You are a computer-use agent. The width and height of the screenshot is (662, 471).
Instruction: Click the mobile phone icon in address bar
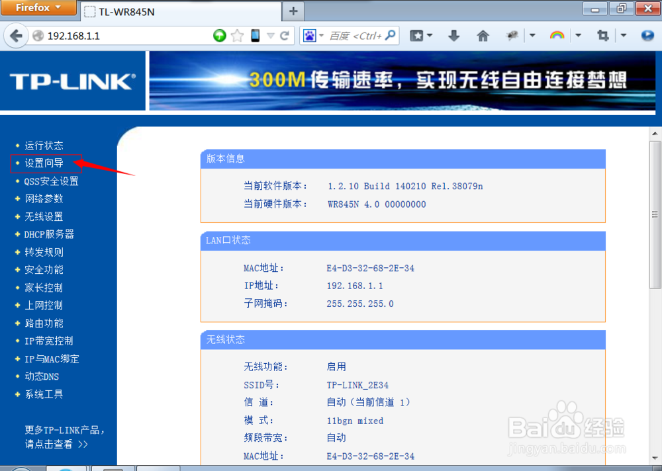(255, 36)
